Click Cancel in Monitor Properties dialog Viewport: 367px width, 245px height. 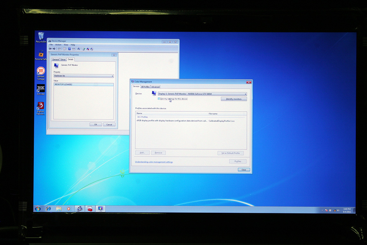point(109,124)
